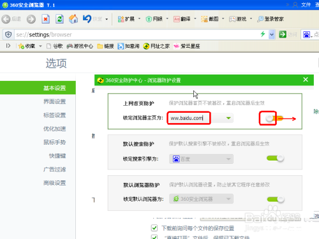Image resolution: width=319 pixels, height=239 pixels.
Task: Open the Home page icon
Action: click(73, 19)
